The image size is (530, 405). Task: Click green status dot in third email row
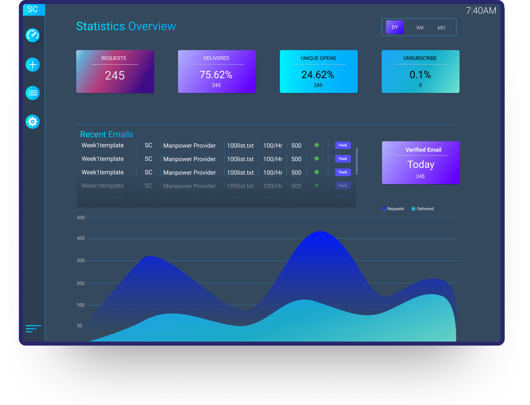coord(317,172)
